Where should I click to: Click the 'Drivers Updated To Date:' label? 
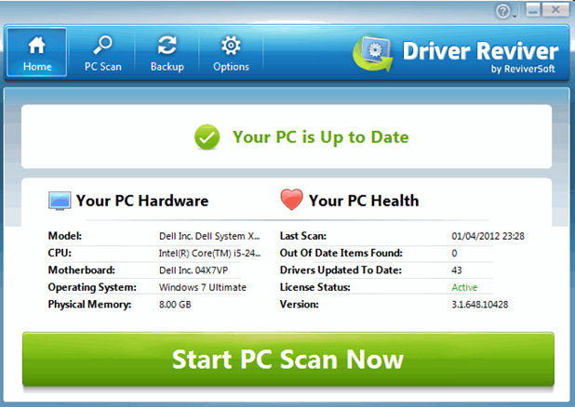tap(341, 270)
